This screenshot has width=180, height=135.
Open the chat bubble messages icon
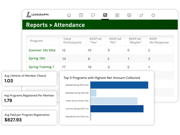[93, 15]
